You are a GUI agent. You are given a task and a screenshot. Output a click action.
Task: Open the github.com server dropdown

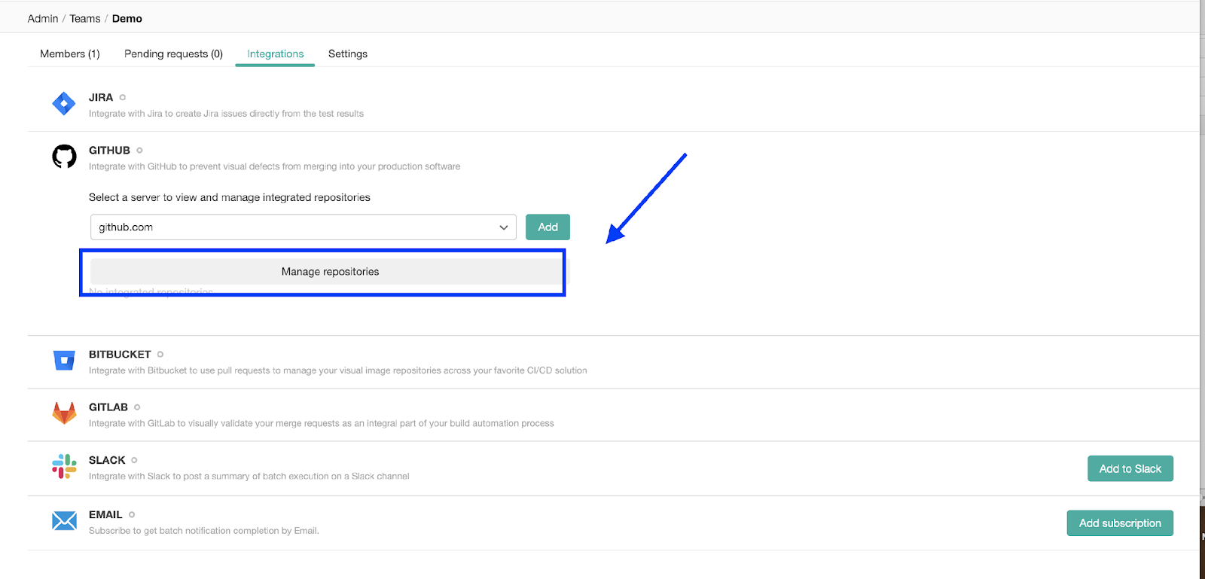303,227
